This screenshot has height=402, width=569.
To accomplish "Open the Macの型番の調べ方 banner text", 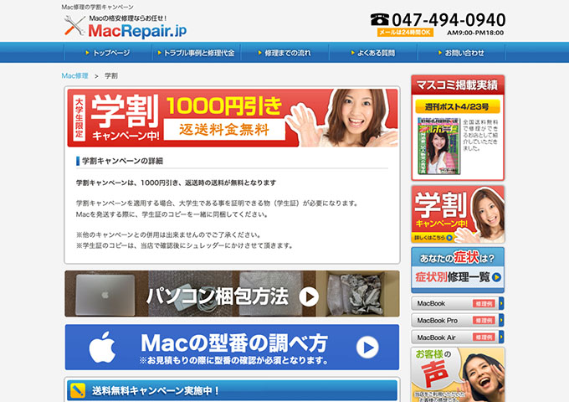I will (234, 343).
